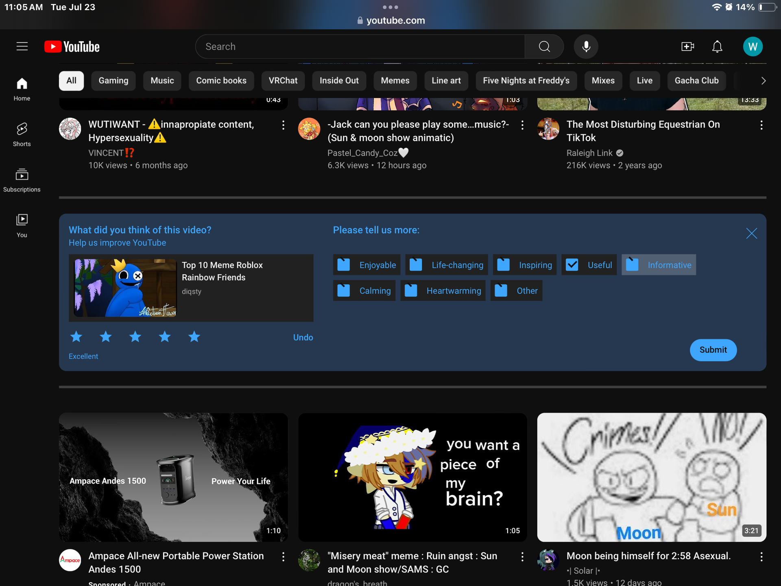Submit the video feedback
781x586 pixels.
[x=713, y=350]
